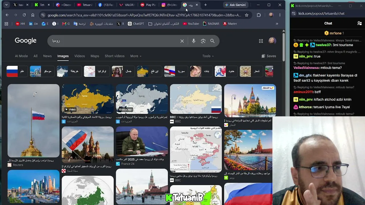Switch to the Instagram browser tab
365x205 pixels.
(169, 5)
